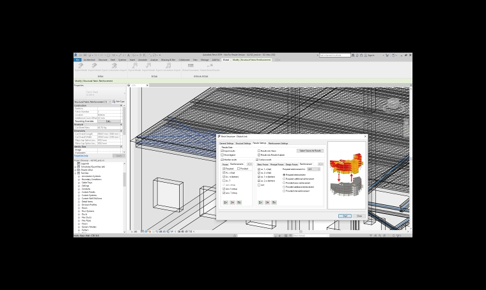Click the building model preview image
This screenshot has width=486, height=290.
point(347,174)
